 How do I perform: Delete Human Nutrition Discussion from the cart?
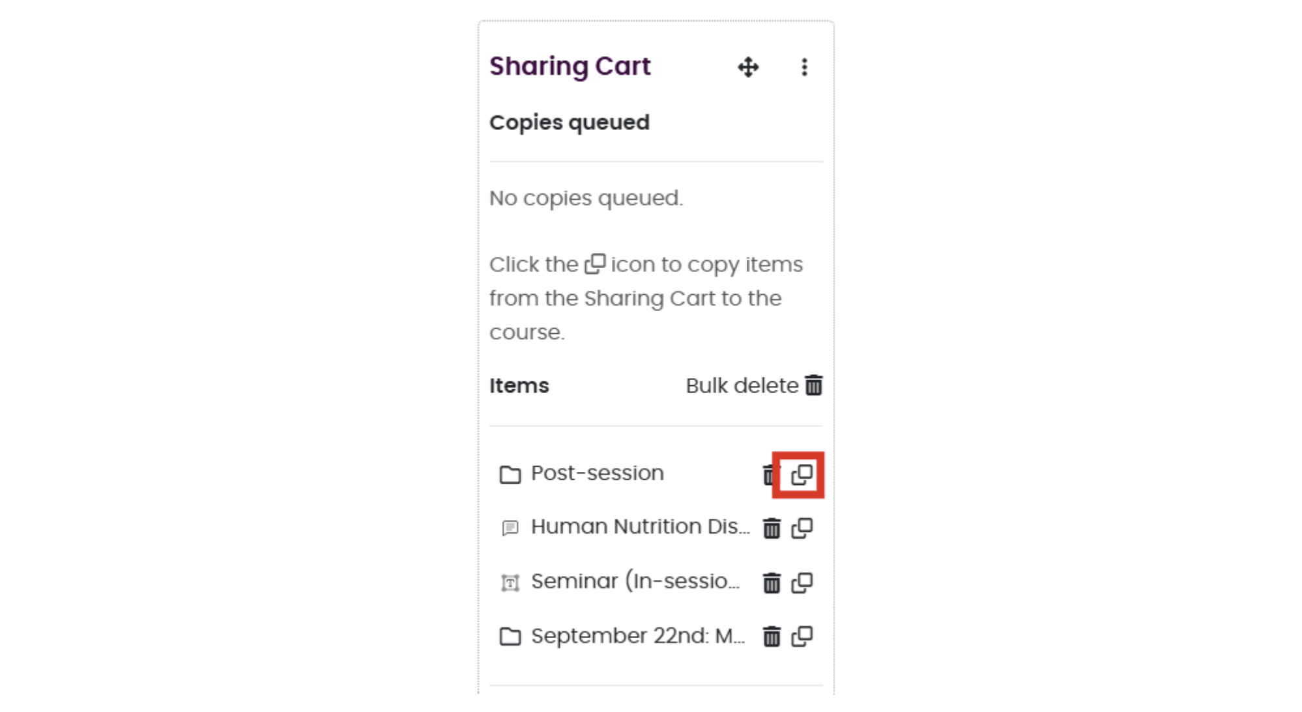772,528
